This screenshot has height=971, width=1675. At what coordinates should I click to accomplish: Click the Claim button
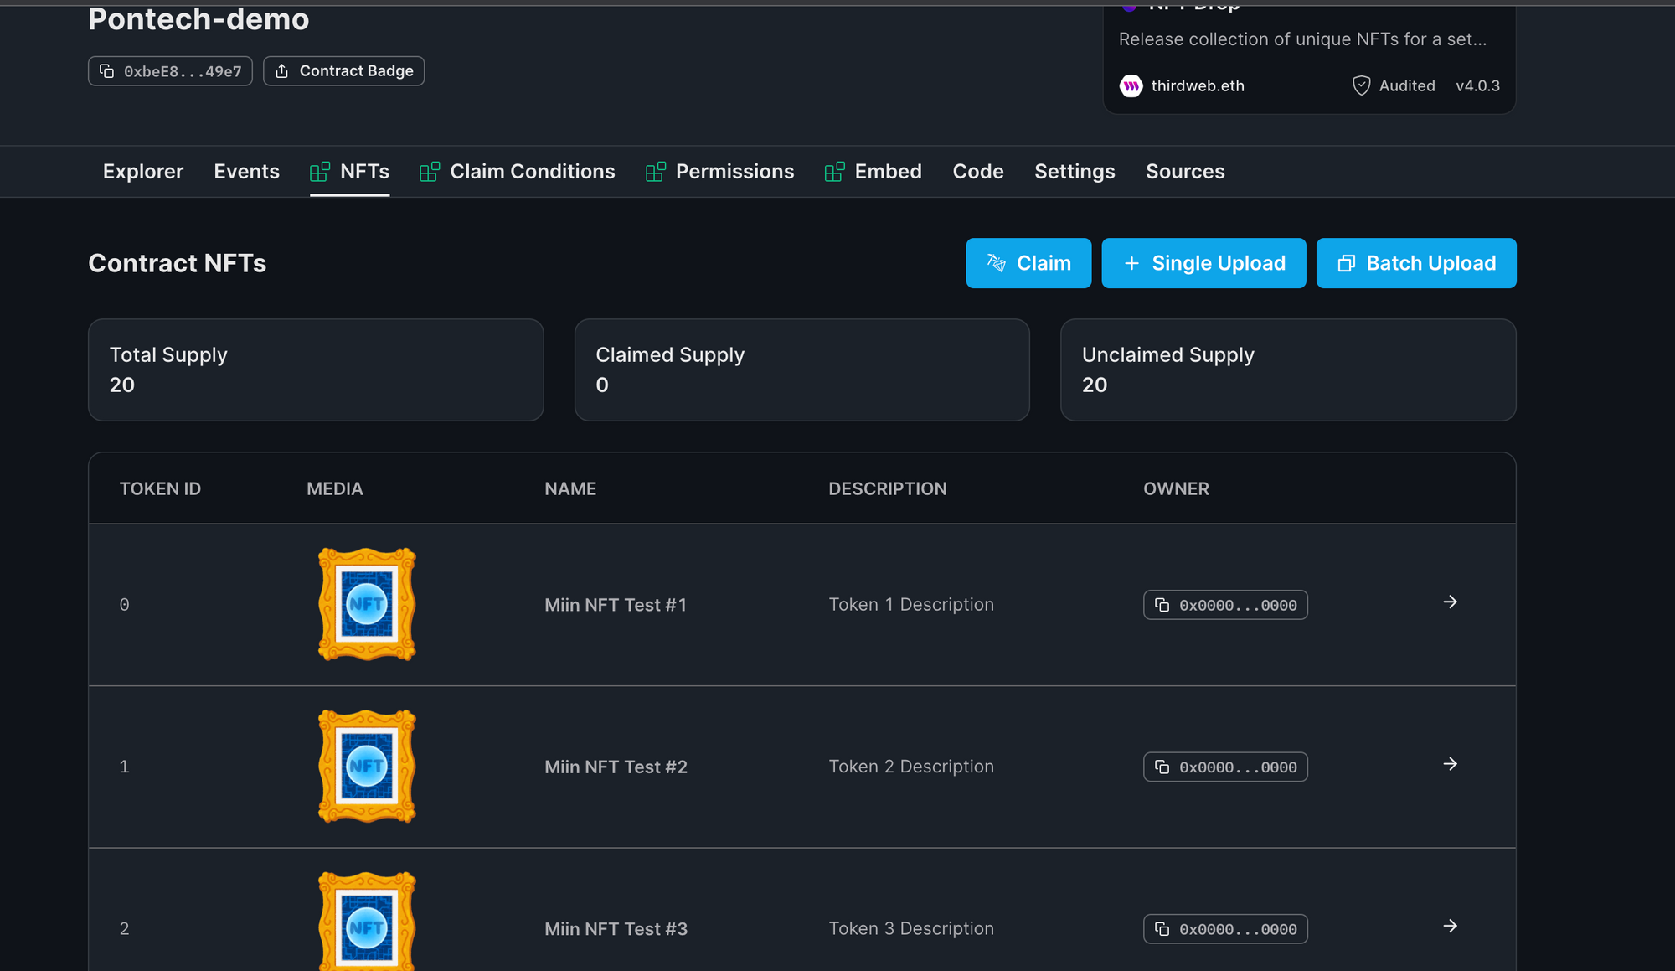(1028, 263)
